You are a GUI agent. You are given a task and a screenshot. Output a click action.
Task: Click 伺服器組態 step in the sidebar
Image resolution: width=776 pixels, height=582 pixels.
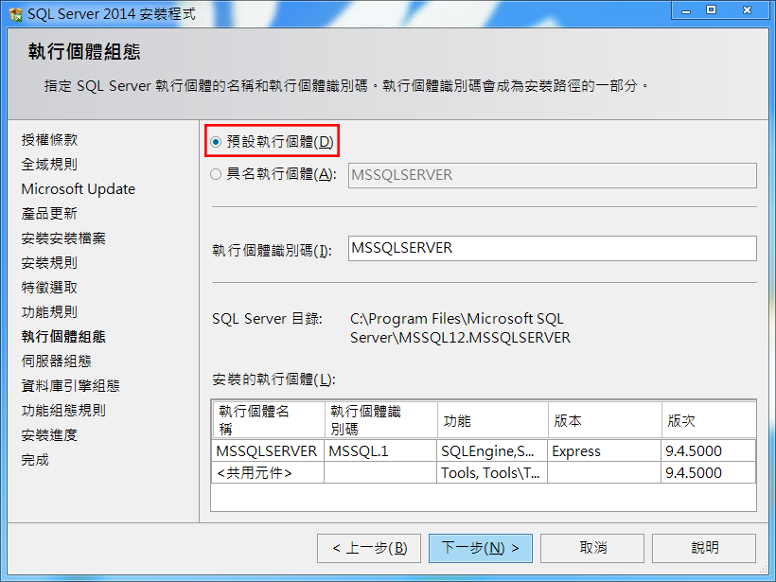[56, 361]
